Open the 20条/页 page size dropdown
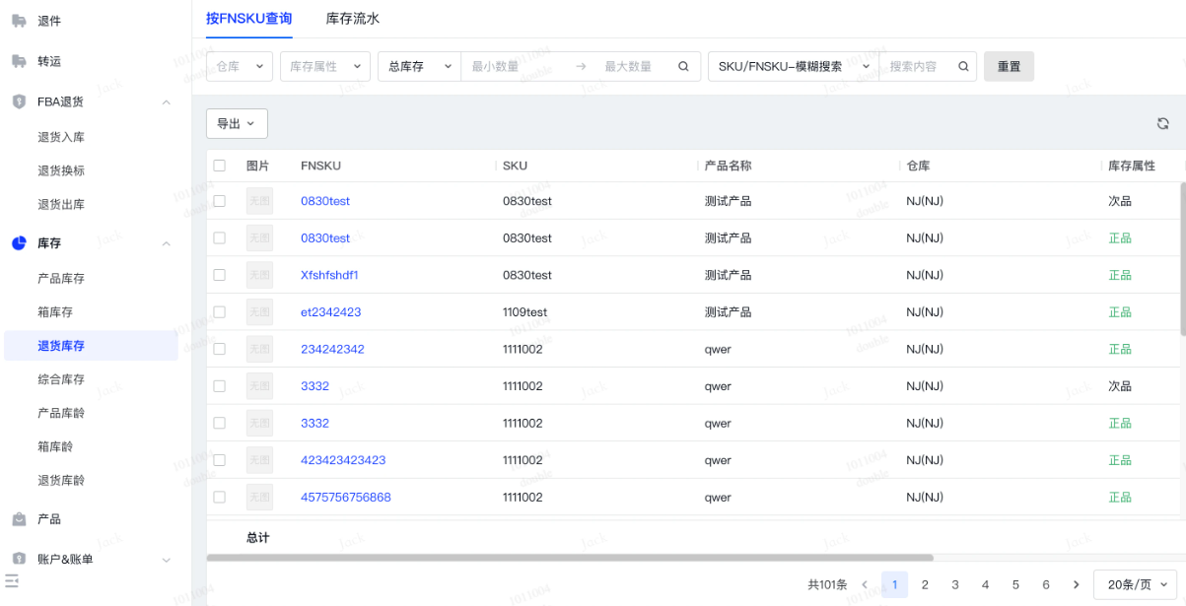The width and height of the screenshot is (1186, 606). pos(1135,584)
